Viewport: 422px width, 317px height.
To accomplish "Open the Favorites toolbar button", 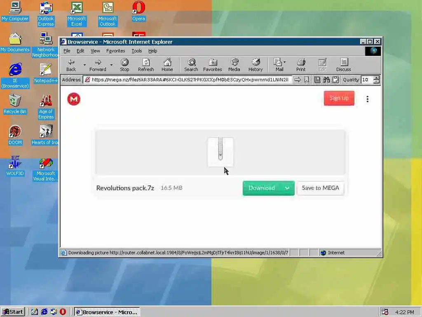I will tap(212, 65).
